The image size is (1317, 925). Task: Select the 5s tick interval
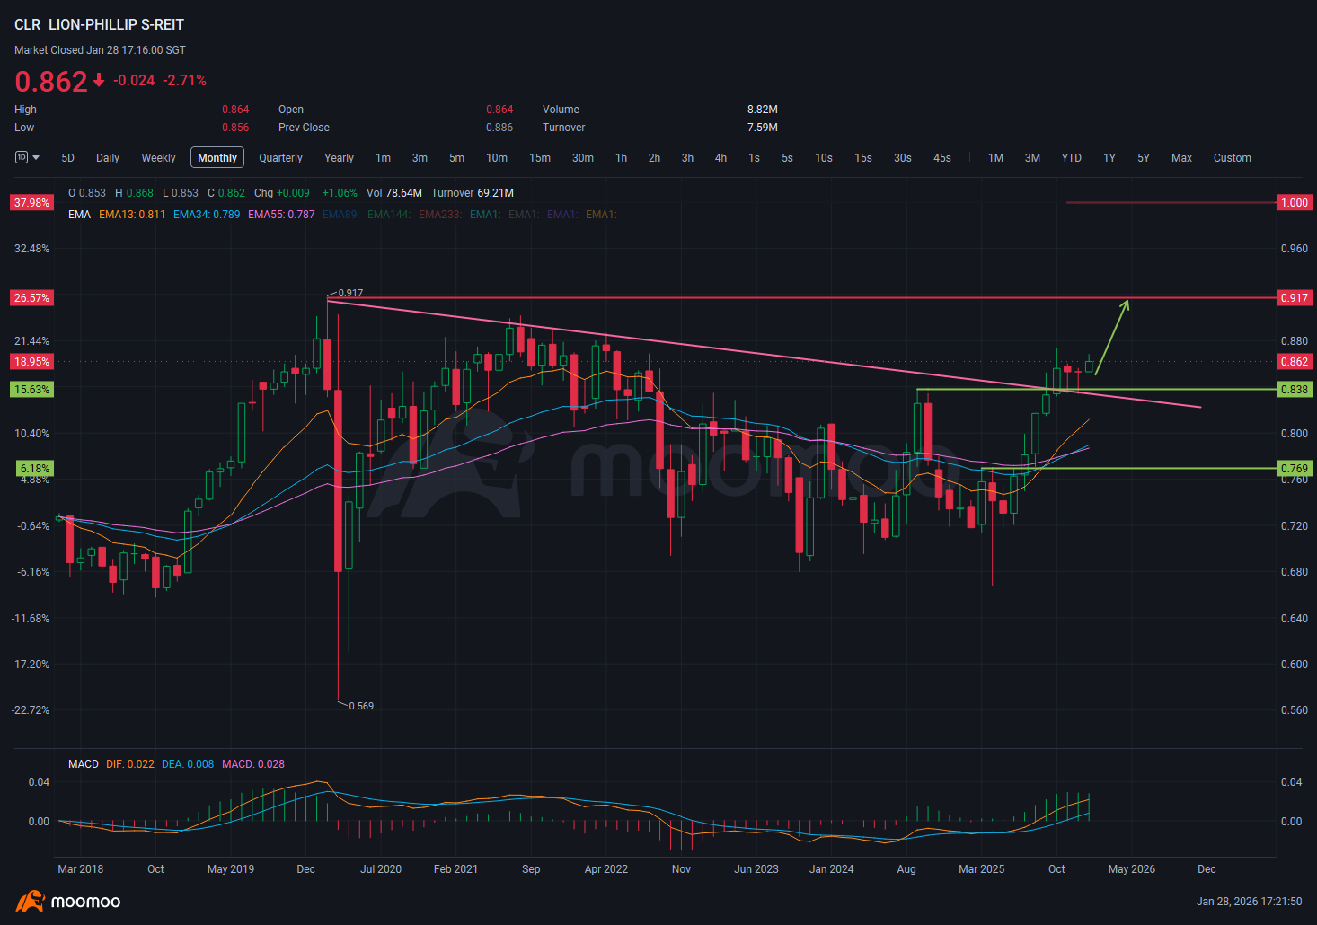788,158
